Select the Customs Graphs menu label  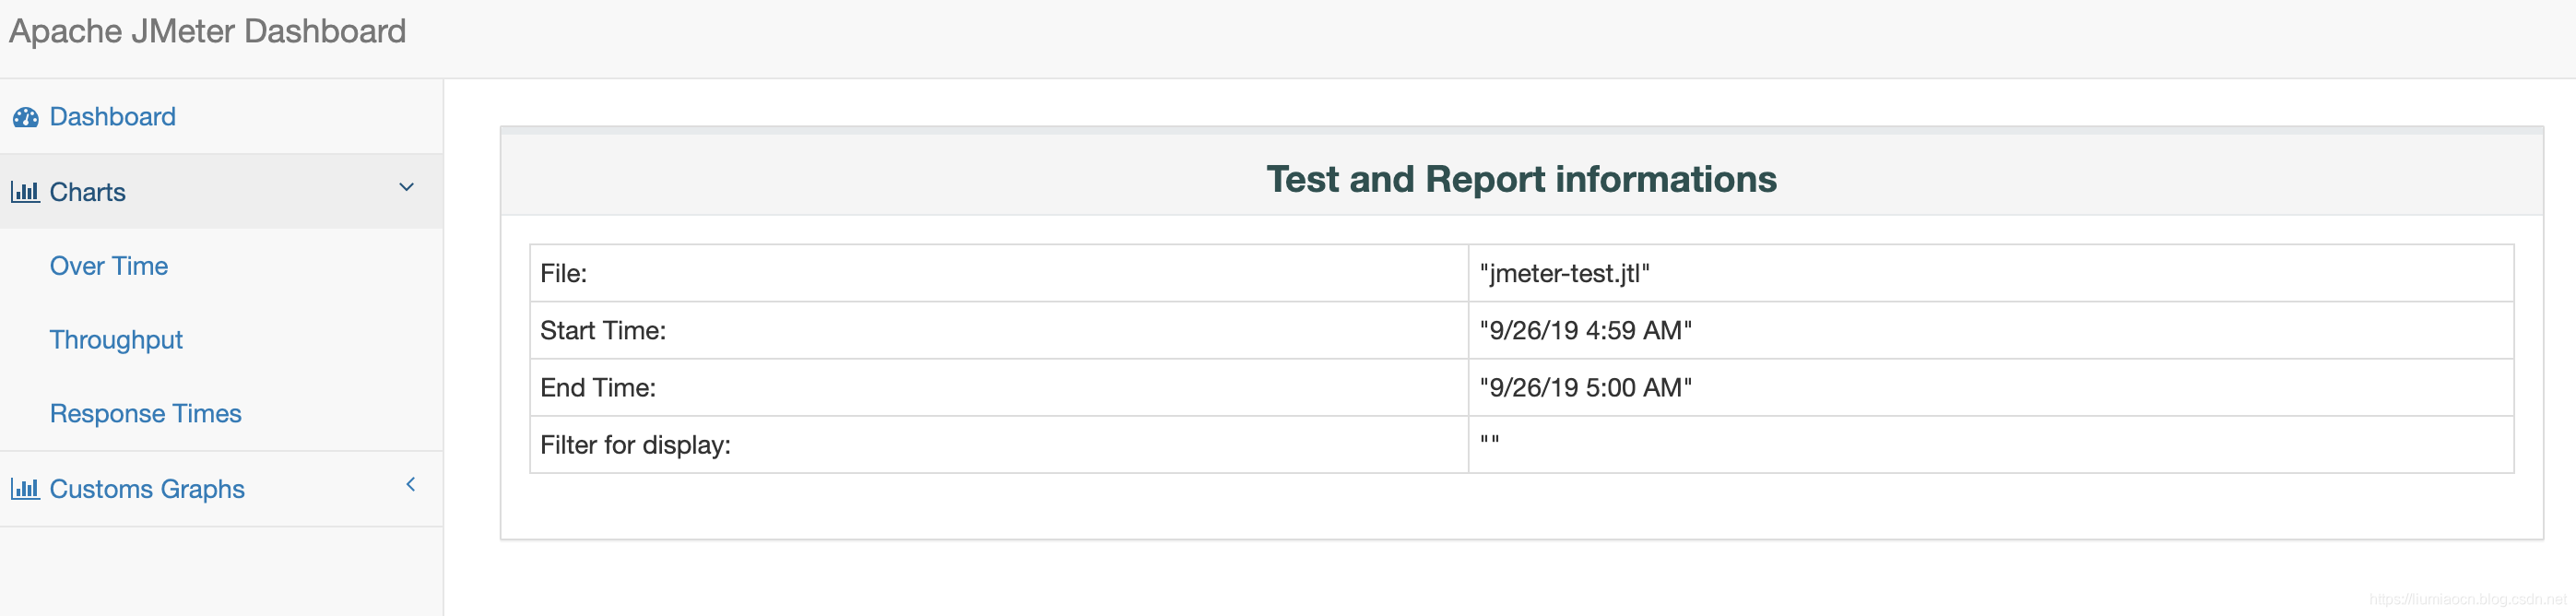click(147, 489)
